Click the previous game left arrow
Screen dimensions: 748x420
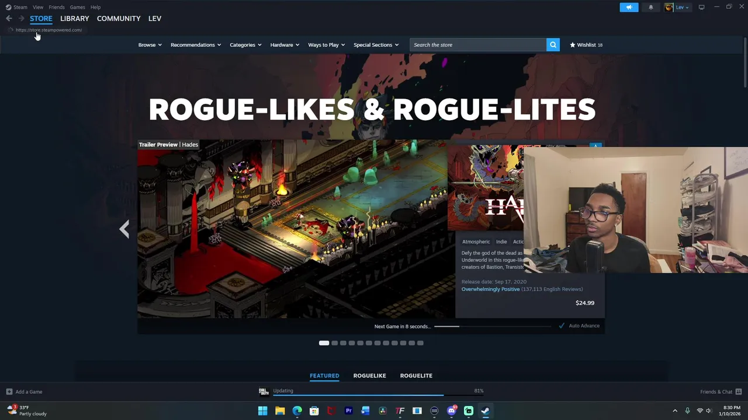(124, 229)
